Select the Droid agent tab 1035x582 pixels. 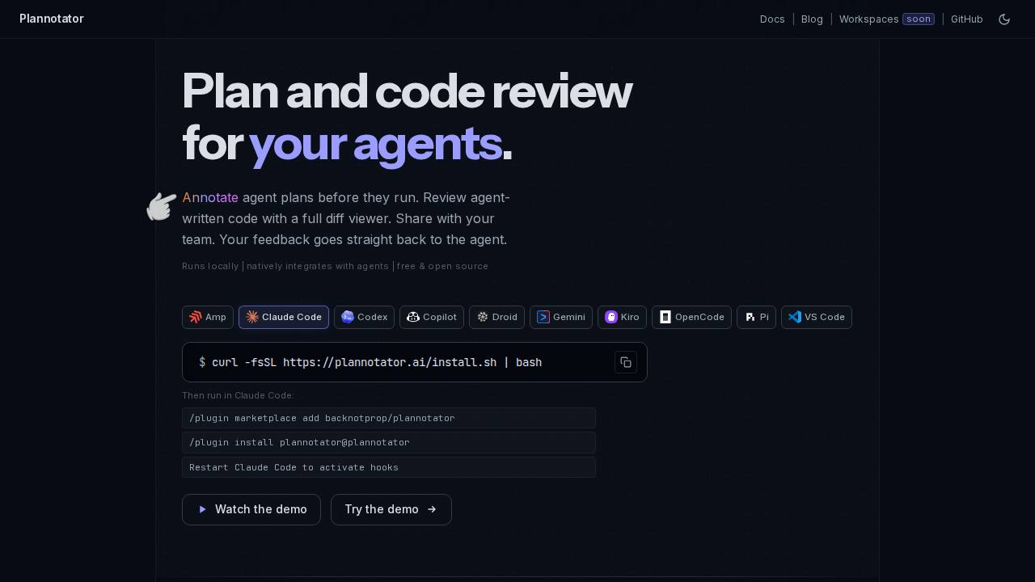(496, 317)
